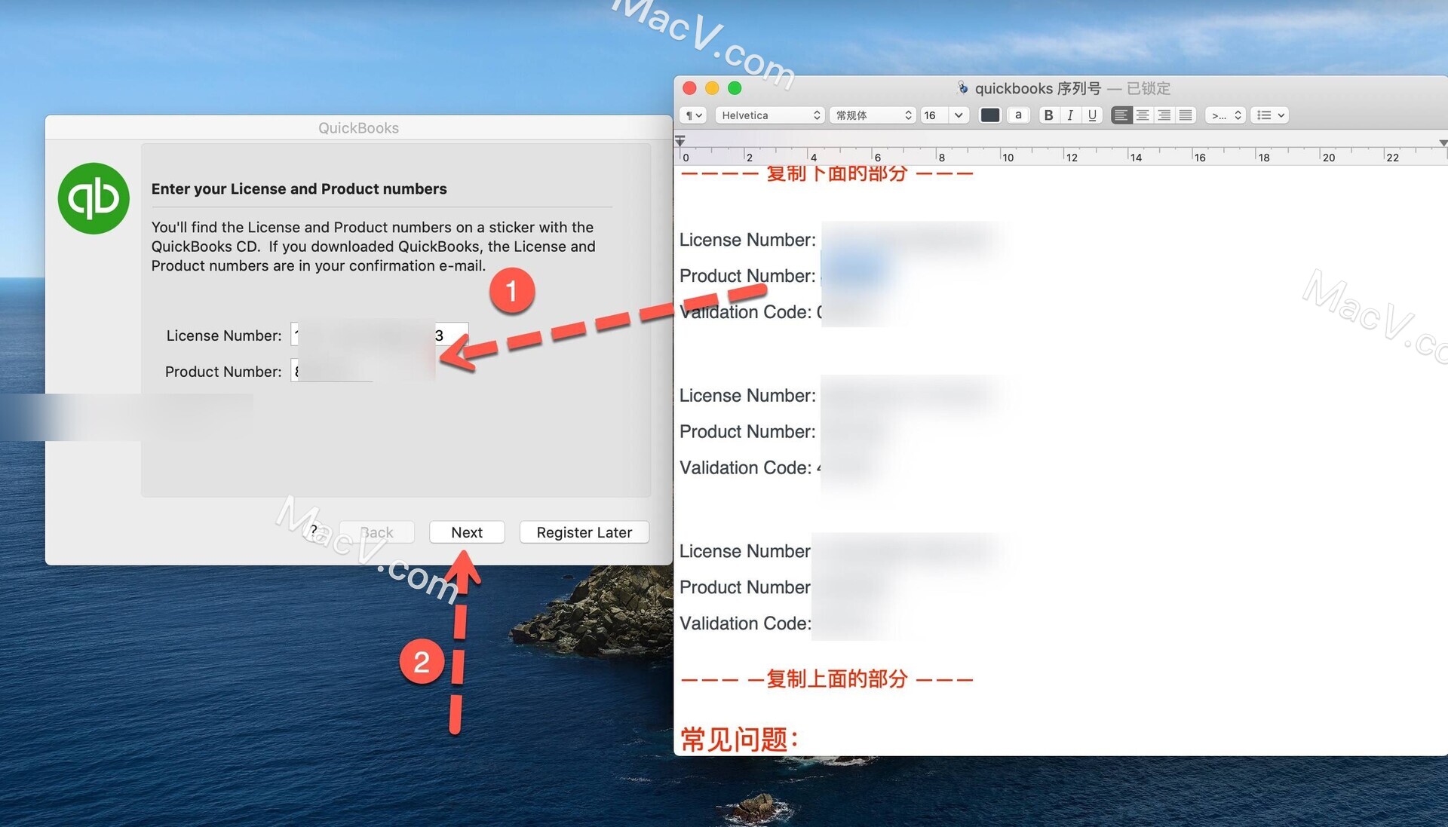Click the '已锁定' locked status in title

[1148, 88]
